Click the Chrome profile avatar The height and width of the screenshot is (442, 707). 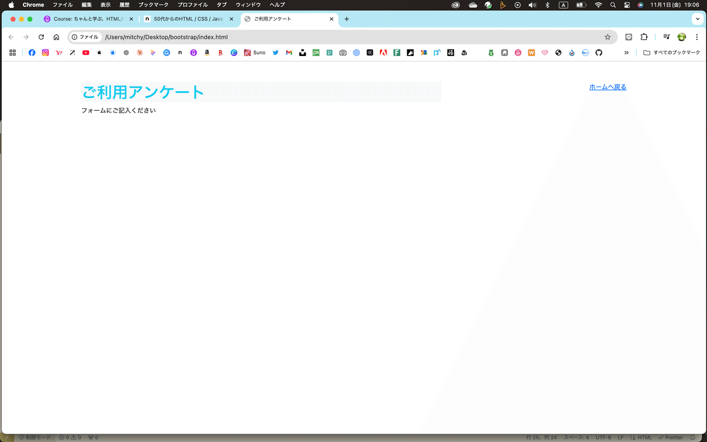[x=682, y=37]
